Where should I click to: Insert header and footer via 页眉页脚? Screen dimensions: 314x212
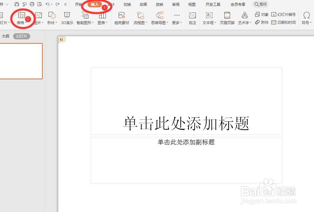[x=227, y=18]
